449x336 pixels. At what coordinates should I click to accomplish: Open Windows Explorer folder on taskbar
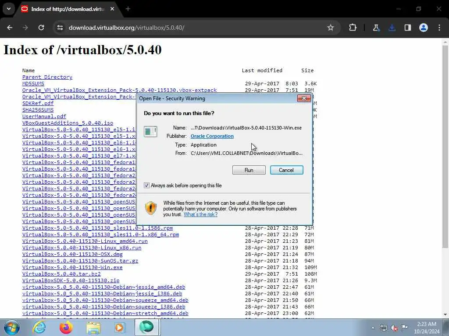click(x=93, y=327)
